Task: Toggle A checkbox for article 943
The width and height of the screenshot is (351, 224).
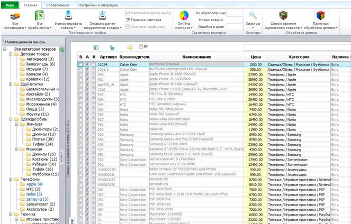Action: (x=87, y=74)
